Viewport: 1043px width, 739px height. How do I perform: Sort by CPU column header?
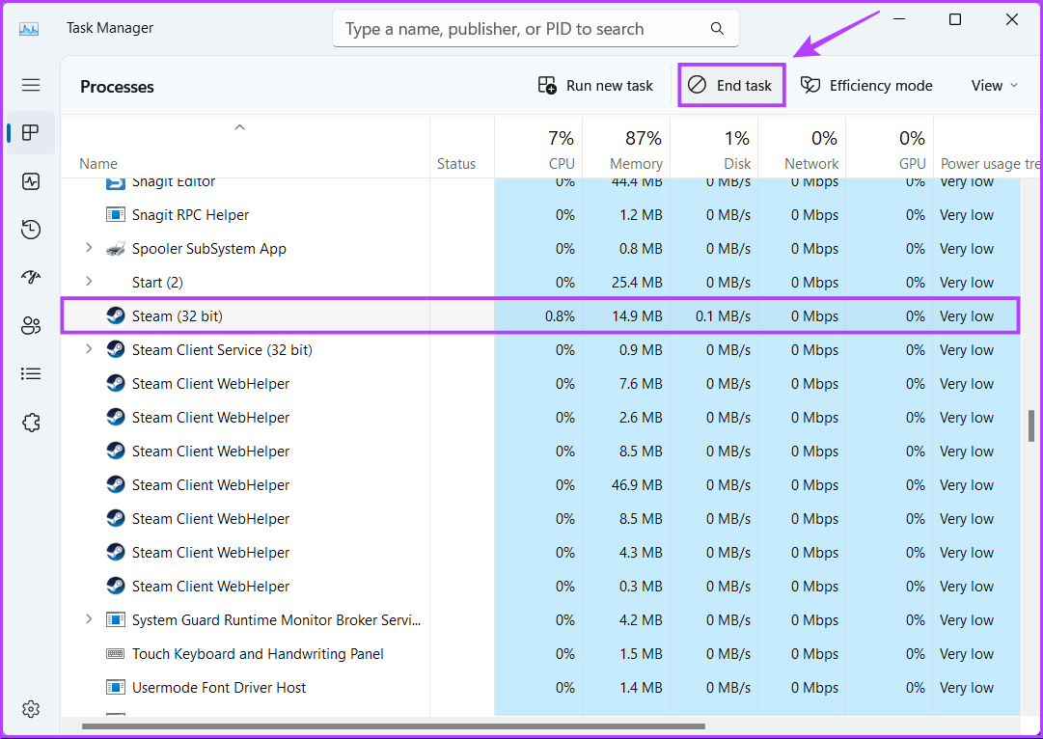(538, 148)
